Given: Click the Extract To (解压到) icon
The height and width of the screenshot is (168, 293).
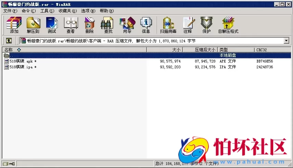Looking at the screenshot, I should tap(33, 25).
